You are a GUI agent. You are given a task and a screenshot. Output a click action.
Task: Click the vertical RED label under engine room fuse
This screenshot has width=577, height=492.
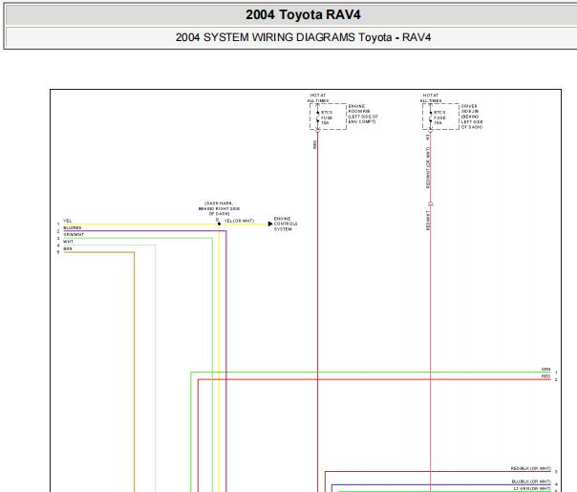click(x=315, y=144)
